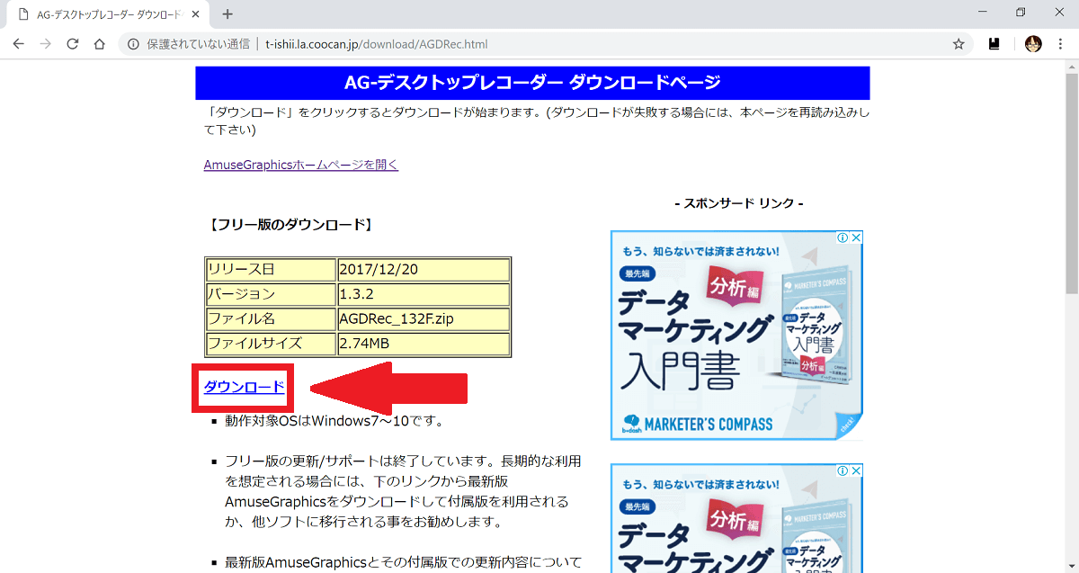Click the ダウンロード link
1079x573 pixels.
point(245,387)
